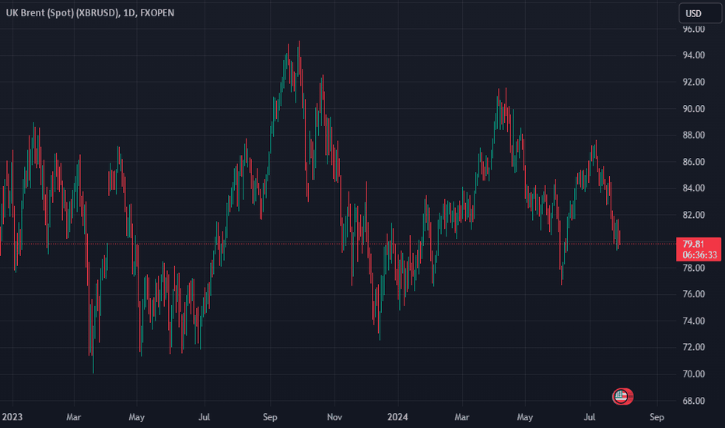
Task: Click the UK Brent (Spot) (XBRUSD) chart title
Action: click(90, 13)
